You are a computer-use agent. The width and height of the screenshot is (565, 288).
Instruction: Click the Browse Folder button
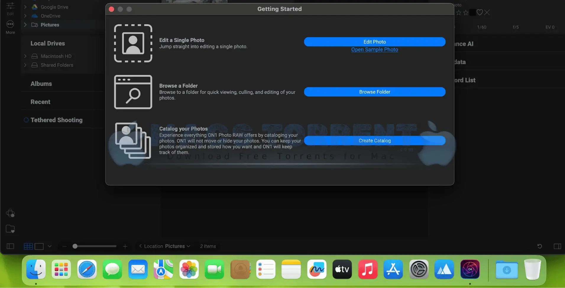(375, 92)
